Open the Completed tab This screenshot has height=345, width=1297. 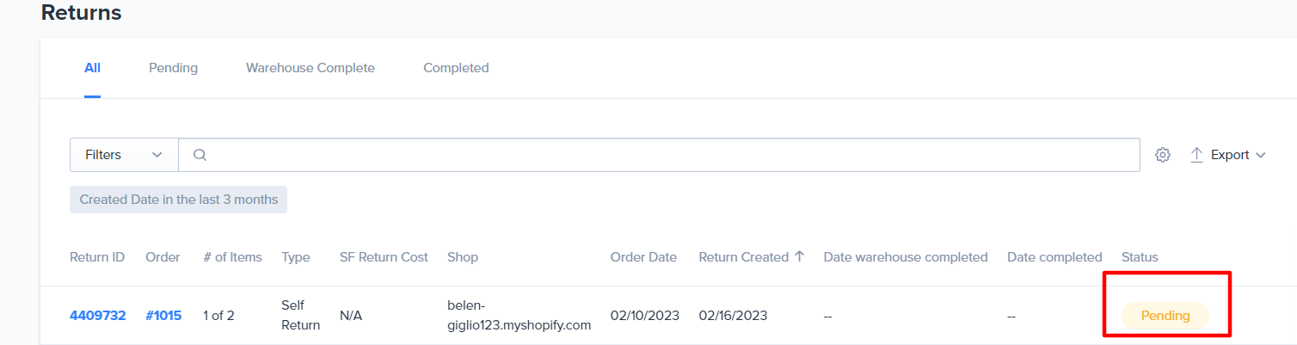[456, 68]
